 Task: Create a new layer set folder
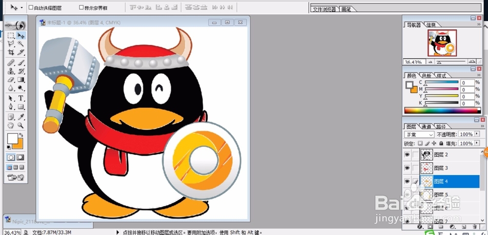(x=441, y=227)
